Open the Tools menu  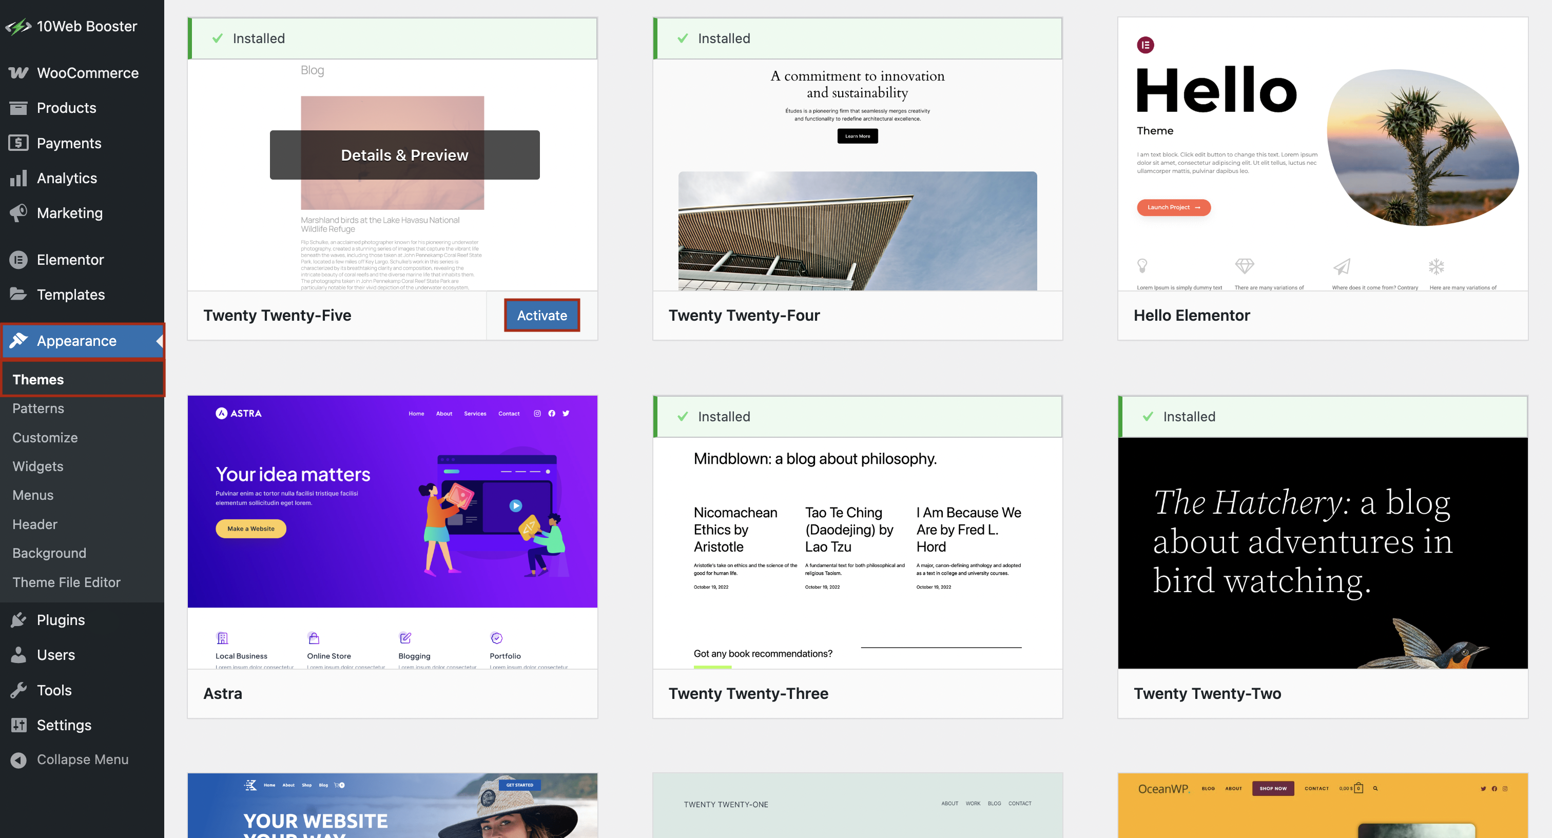54,690
